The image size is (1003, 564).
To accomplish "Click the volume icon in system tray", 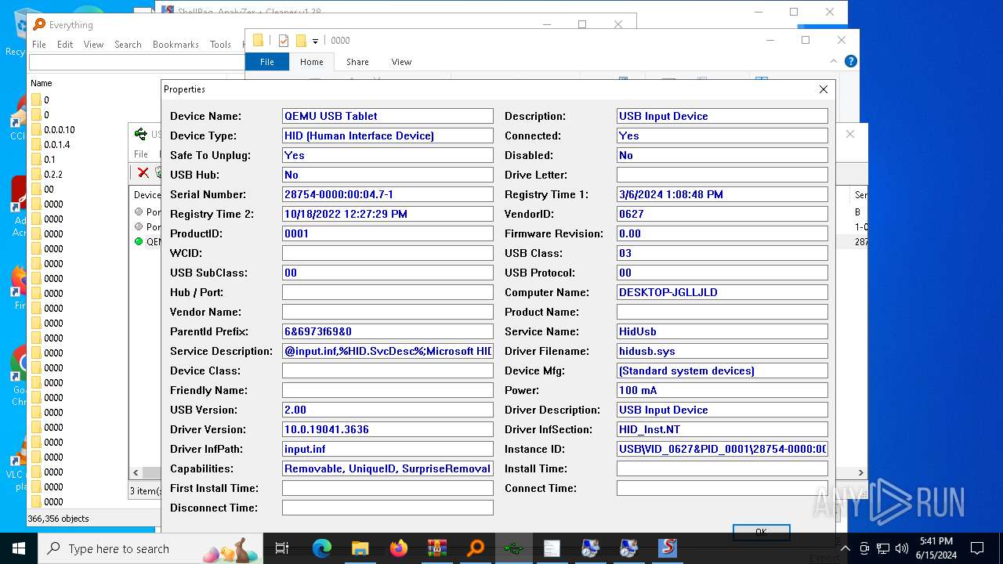I will pos(902,548).
